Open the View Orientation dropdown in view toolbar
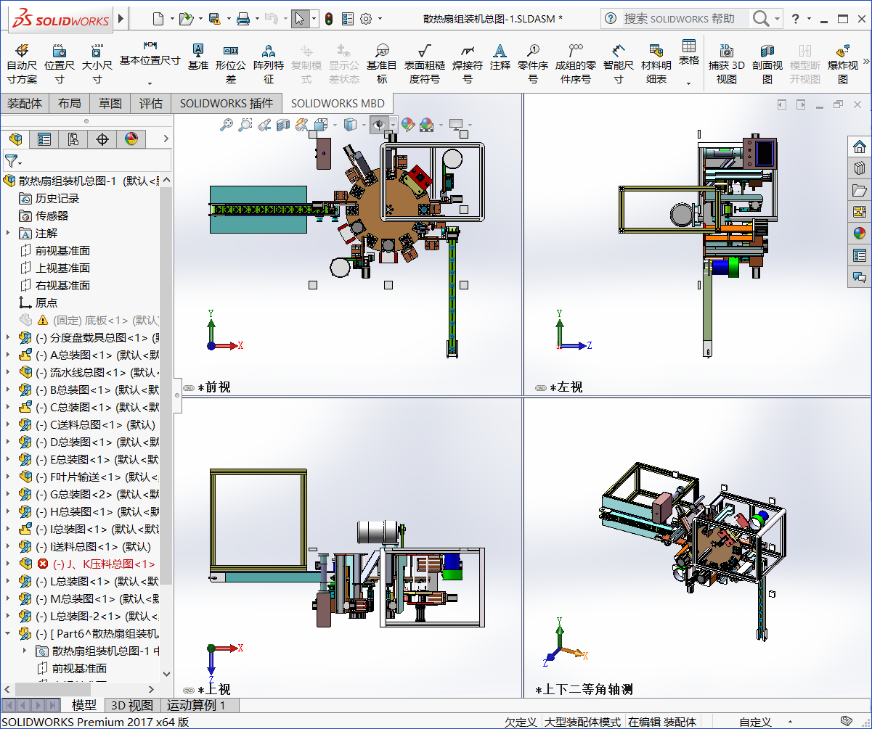Screen dimensions: 872x729 (335, 125)
